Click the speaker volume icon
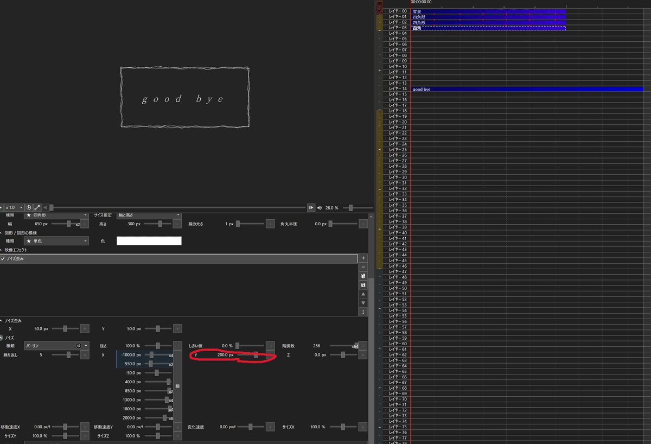 click(320, 207)
